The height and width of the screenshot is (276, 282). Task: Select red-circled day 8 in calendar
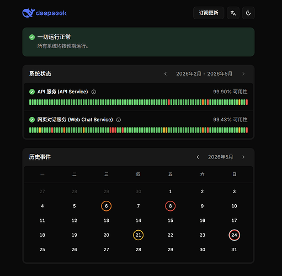(171, 206)
